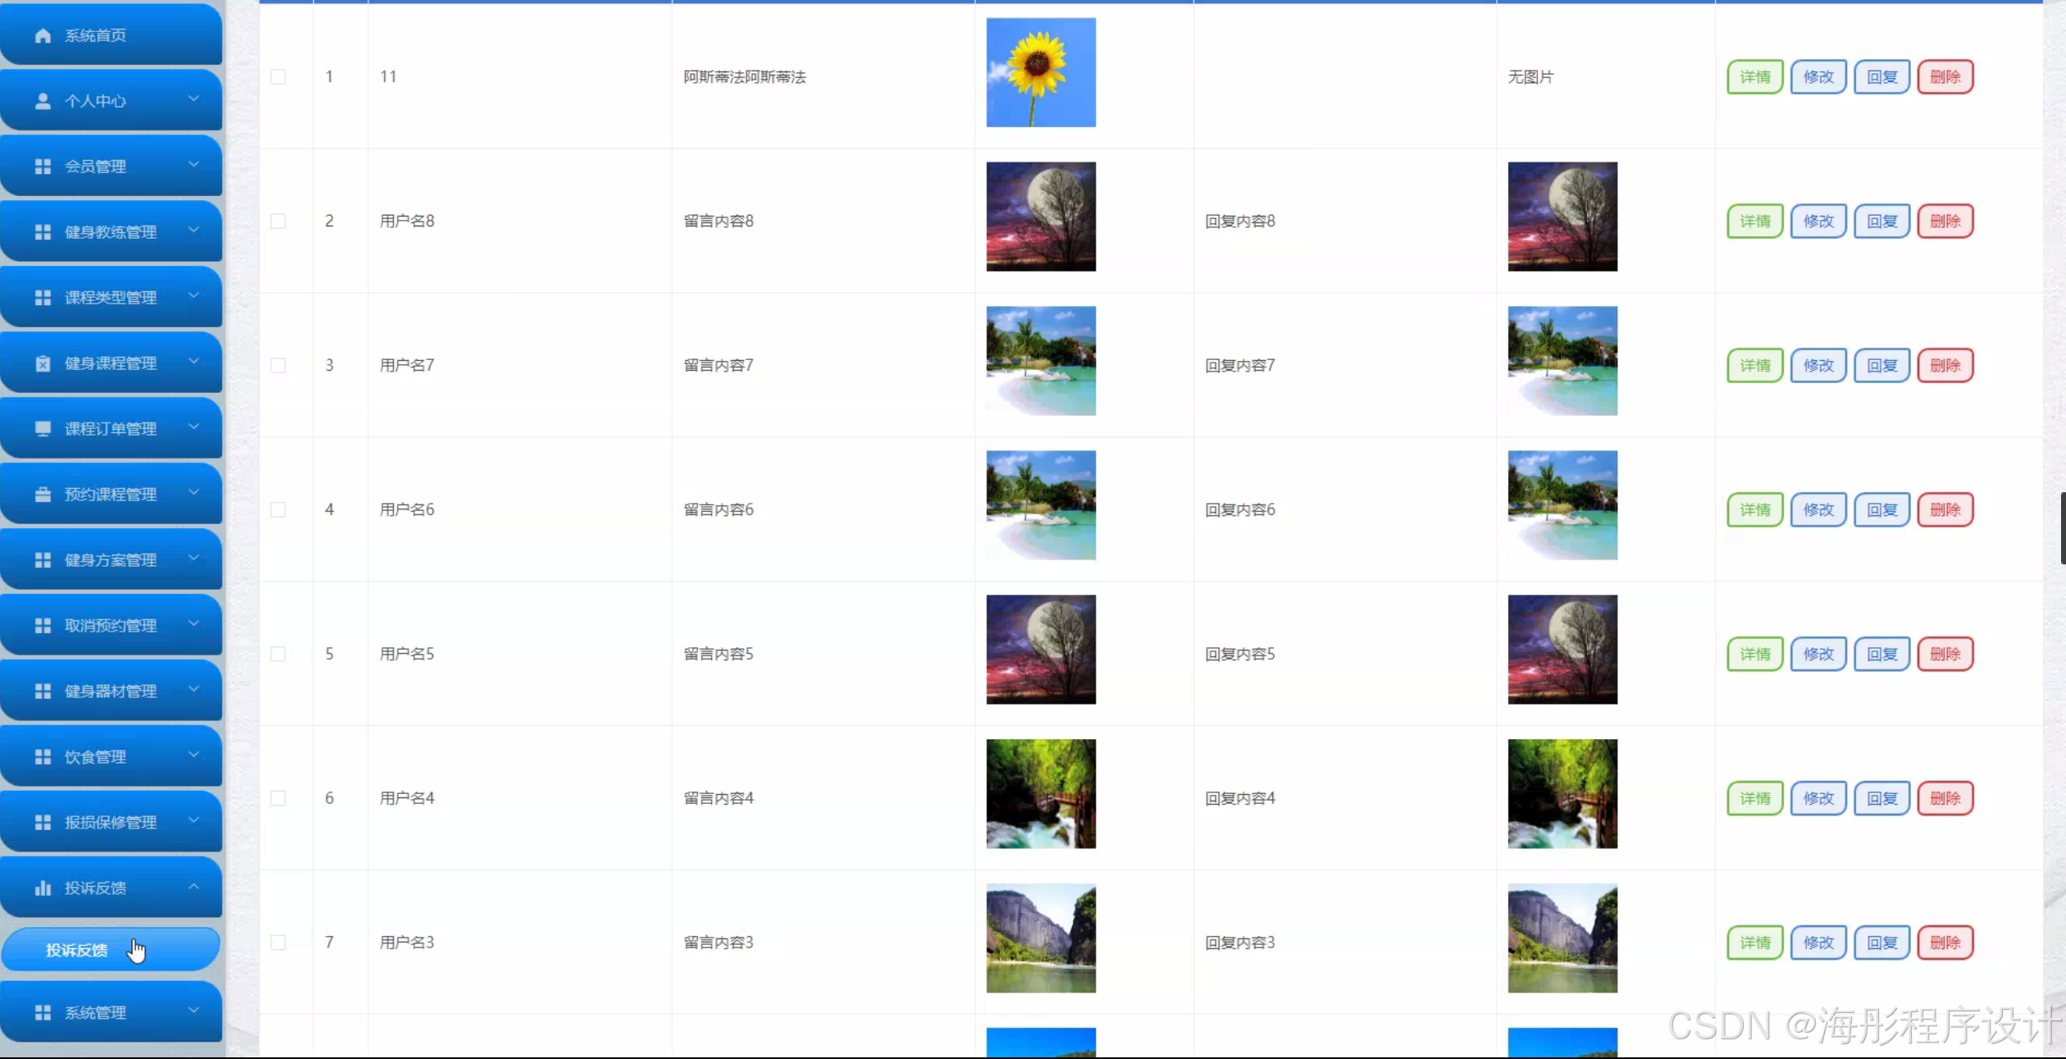
Task: Tick the checkbox for 用户名4 row
Action: pyautogui.click(x=278, y=798)
